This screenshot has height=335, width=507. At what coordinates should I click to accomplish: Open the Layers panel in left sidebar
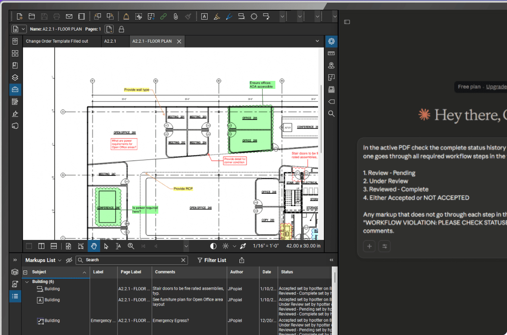(x=15, y=77)
